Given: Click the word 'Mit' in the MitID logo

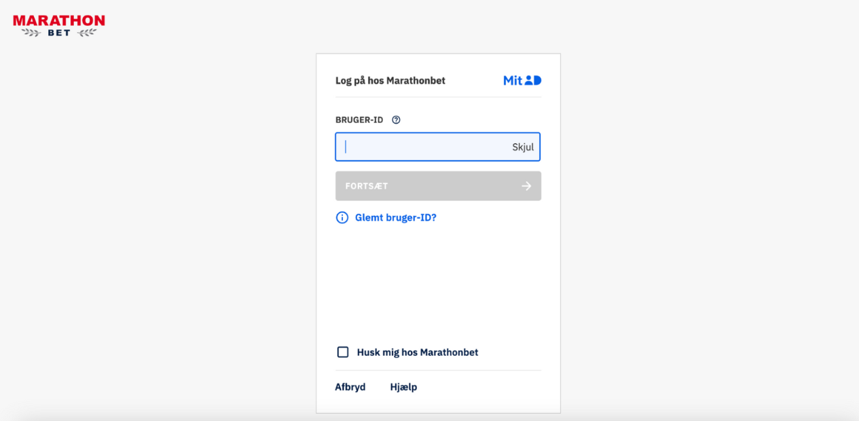Looking at the screenshot, I should (x=513, y=80).
